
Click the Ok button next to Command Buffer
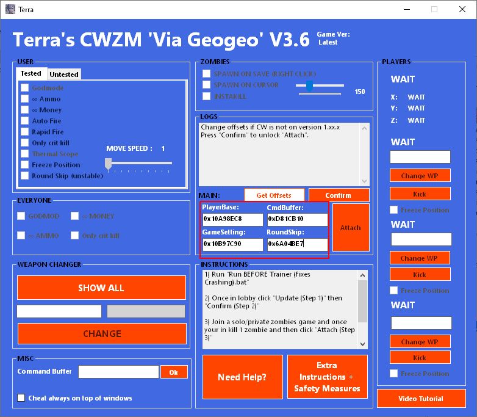[174, 372]
